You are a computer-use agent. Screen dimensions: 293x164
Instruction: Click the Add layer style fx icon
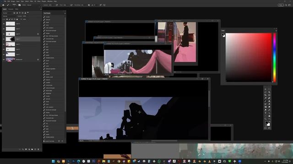(23, 149)
